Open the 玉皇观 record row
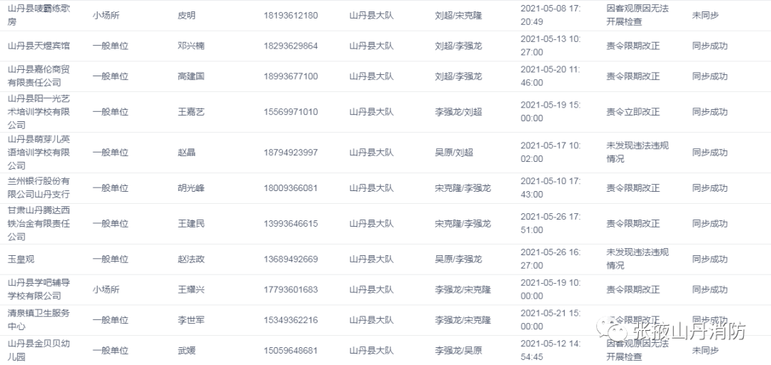Viewport: 771px width, 365px height. click(x=385, y=259)
